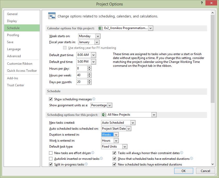
Task: Click the OK button
Action: [184, 171]
